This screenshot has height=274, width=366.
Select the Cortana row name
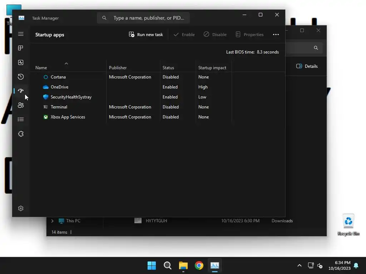pos(58,77)
